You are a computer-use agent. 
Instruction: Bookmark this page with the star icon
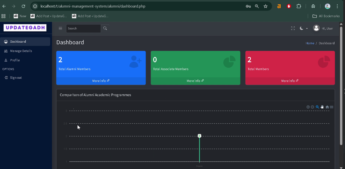tap(265, 6)
